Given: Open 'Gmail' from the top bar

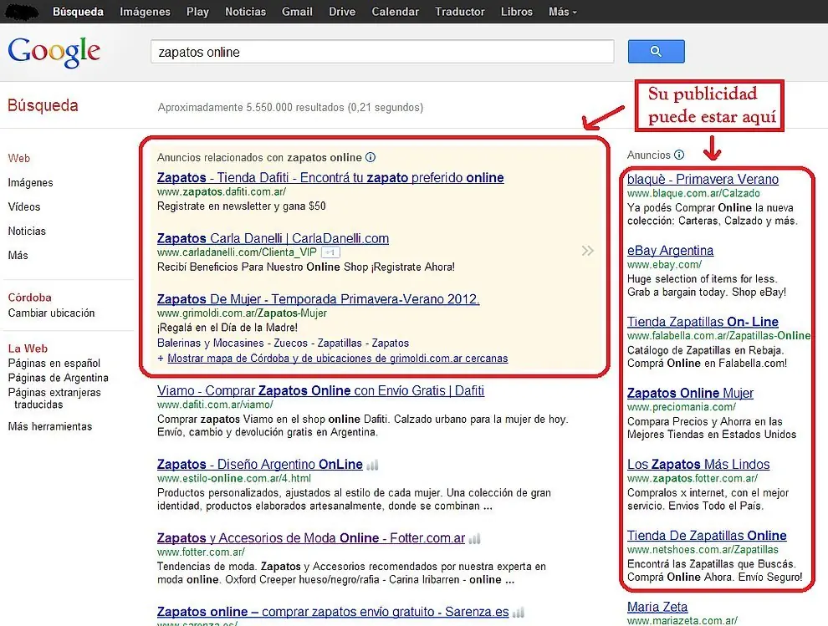Looking at the screenshot, I should click(297, 12).
